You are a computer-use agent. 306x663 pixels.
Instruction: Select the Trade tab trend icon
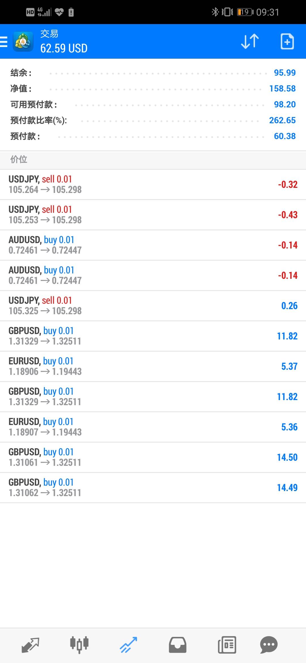pyautogui.click(x=128, y=645)
